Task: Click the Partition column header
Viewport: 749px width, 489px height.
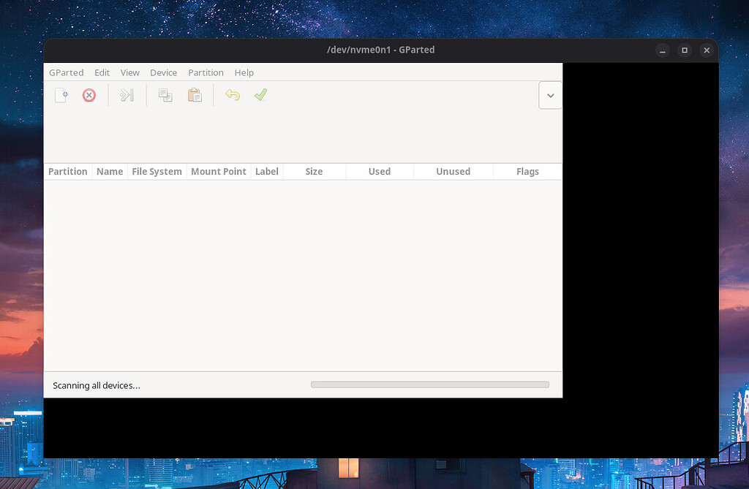Action: click(67, 171)
